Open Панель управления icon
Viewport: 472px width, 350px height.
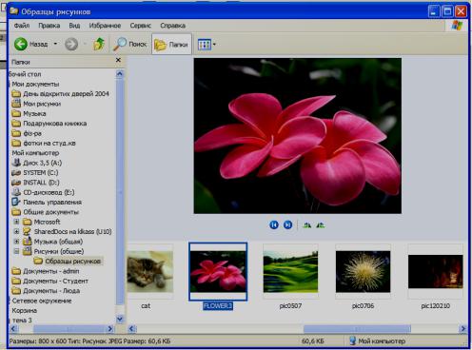click(16, 202)
